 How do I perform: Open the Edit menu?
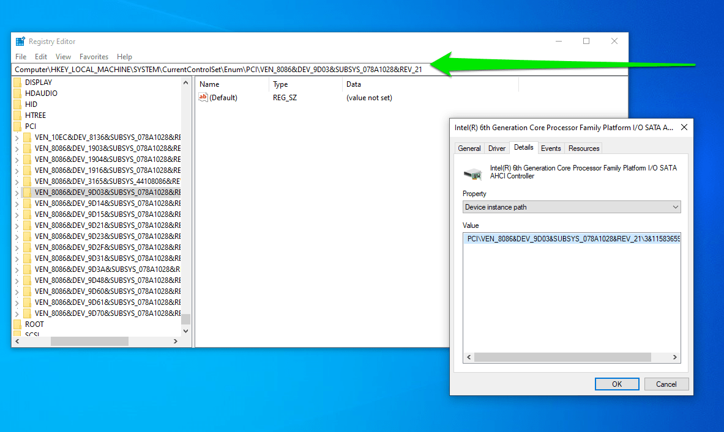point(40,57)
